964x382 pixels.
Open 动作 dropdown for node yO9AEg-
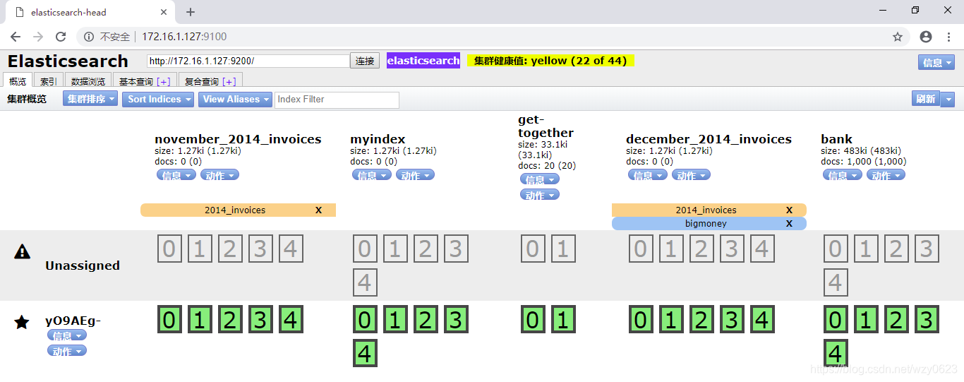67,351
